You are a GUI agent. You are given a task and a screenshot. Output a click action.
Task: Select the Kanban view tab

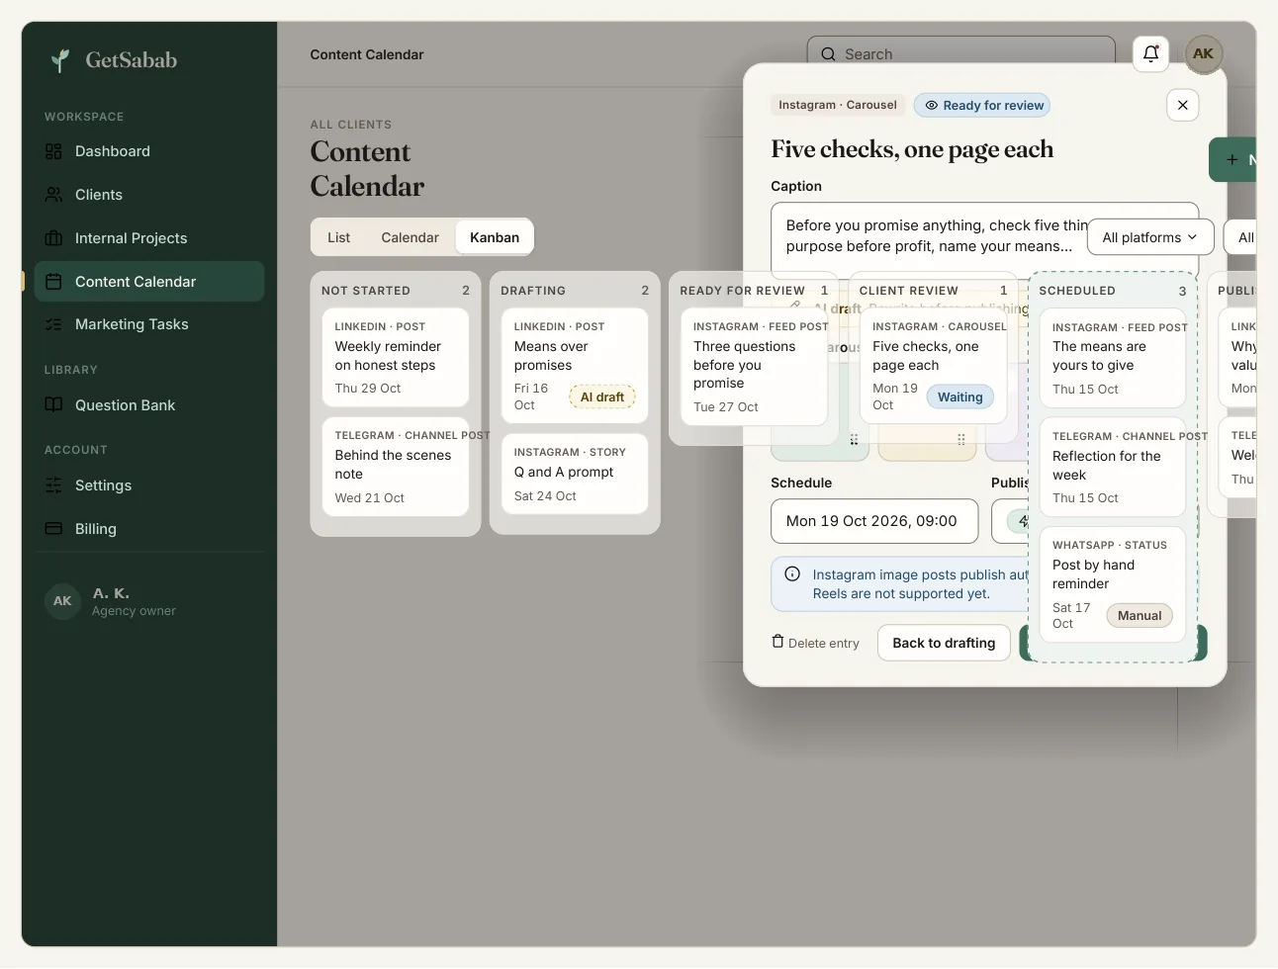click(x=495, y=237)
